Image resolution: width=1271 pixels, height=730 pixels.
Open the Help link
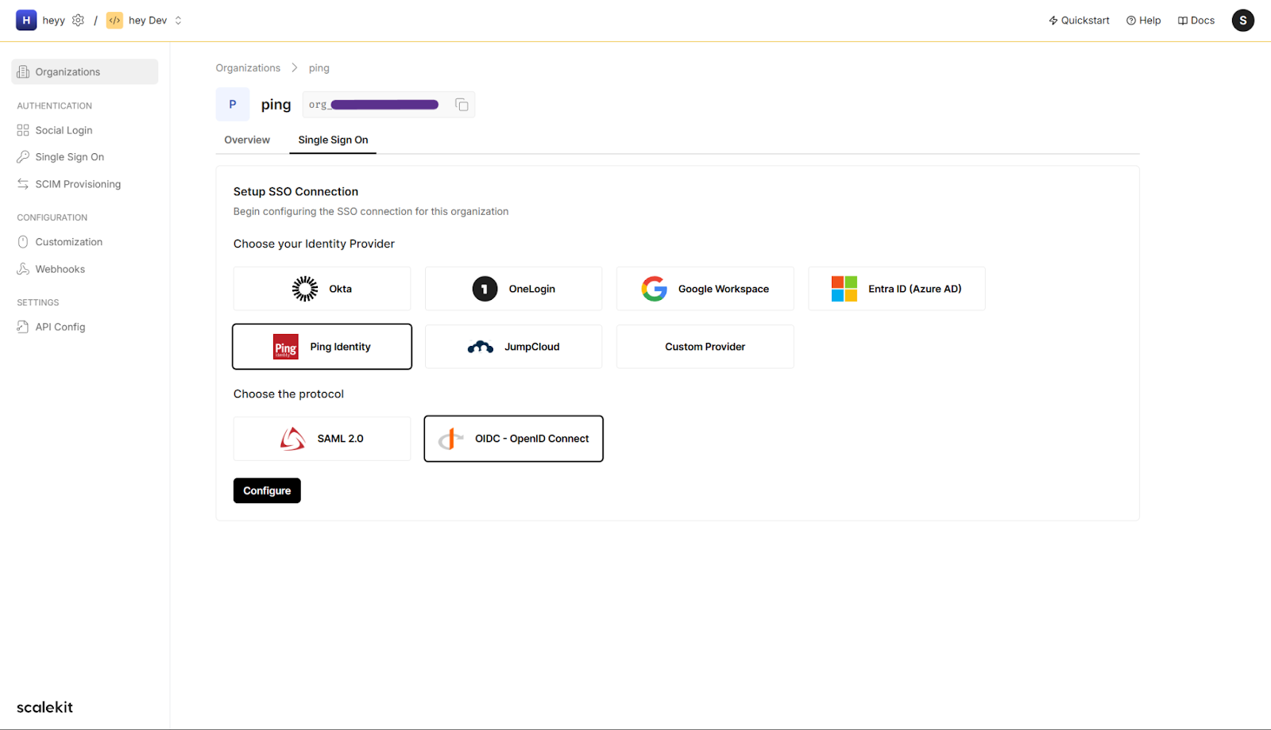point(1143,21)
